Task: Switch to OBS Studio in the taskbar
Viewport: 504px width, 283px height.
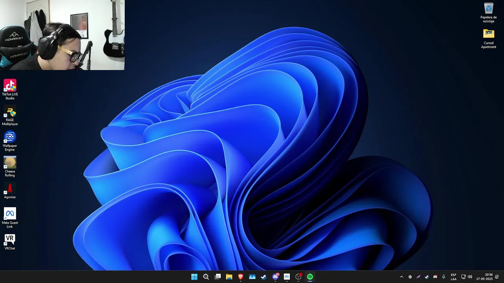Action: [x=298, y=277]
